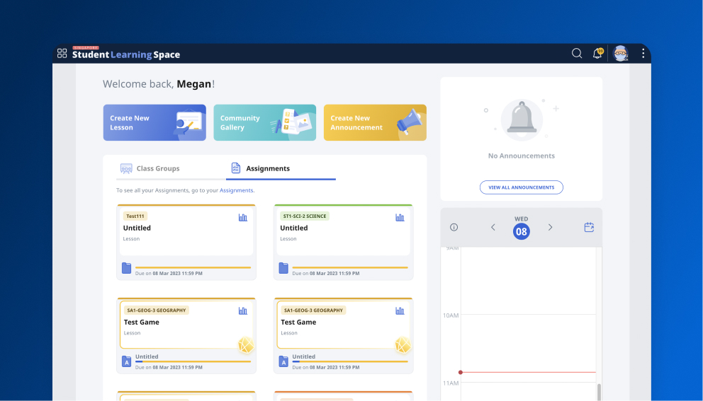
Task: Click the search magnifier icon
Action: tap(577, 54)
